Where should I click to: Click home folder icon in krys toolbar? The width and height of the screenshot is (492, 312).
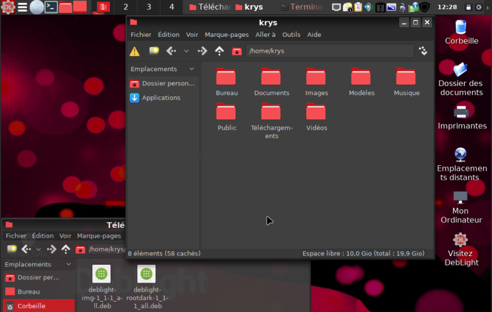pyautogui.click(x=236, y=51)
